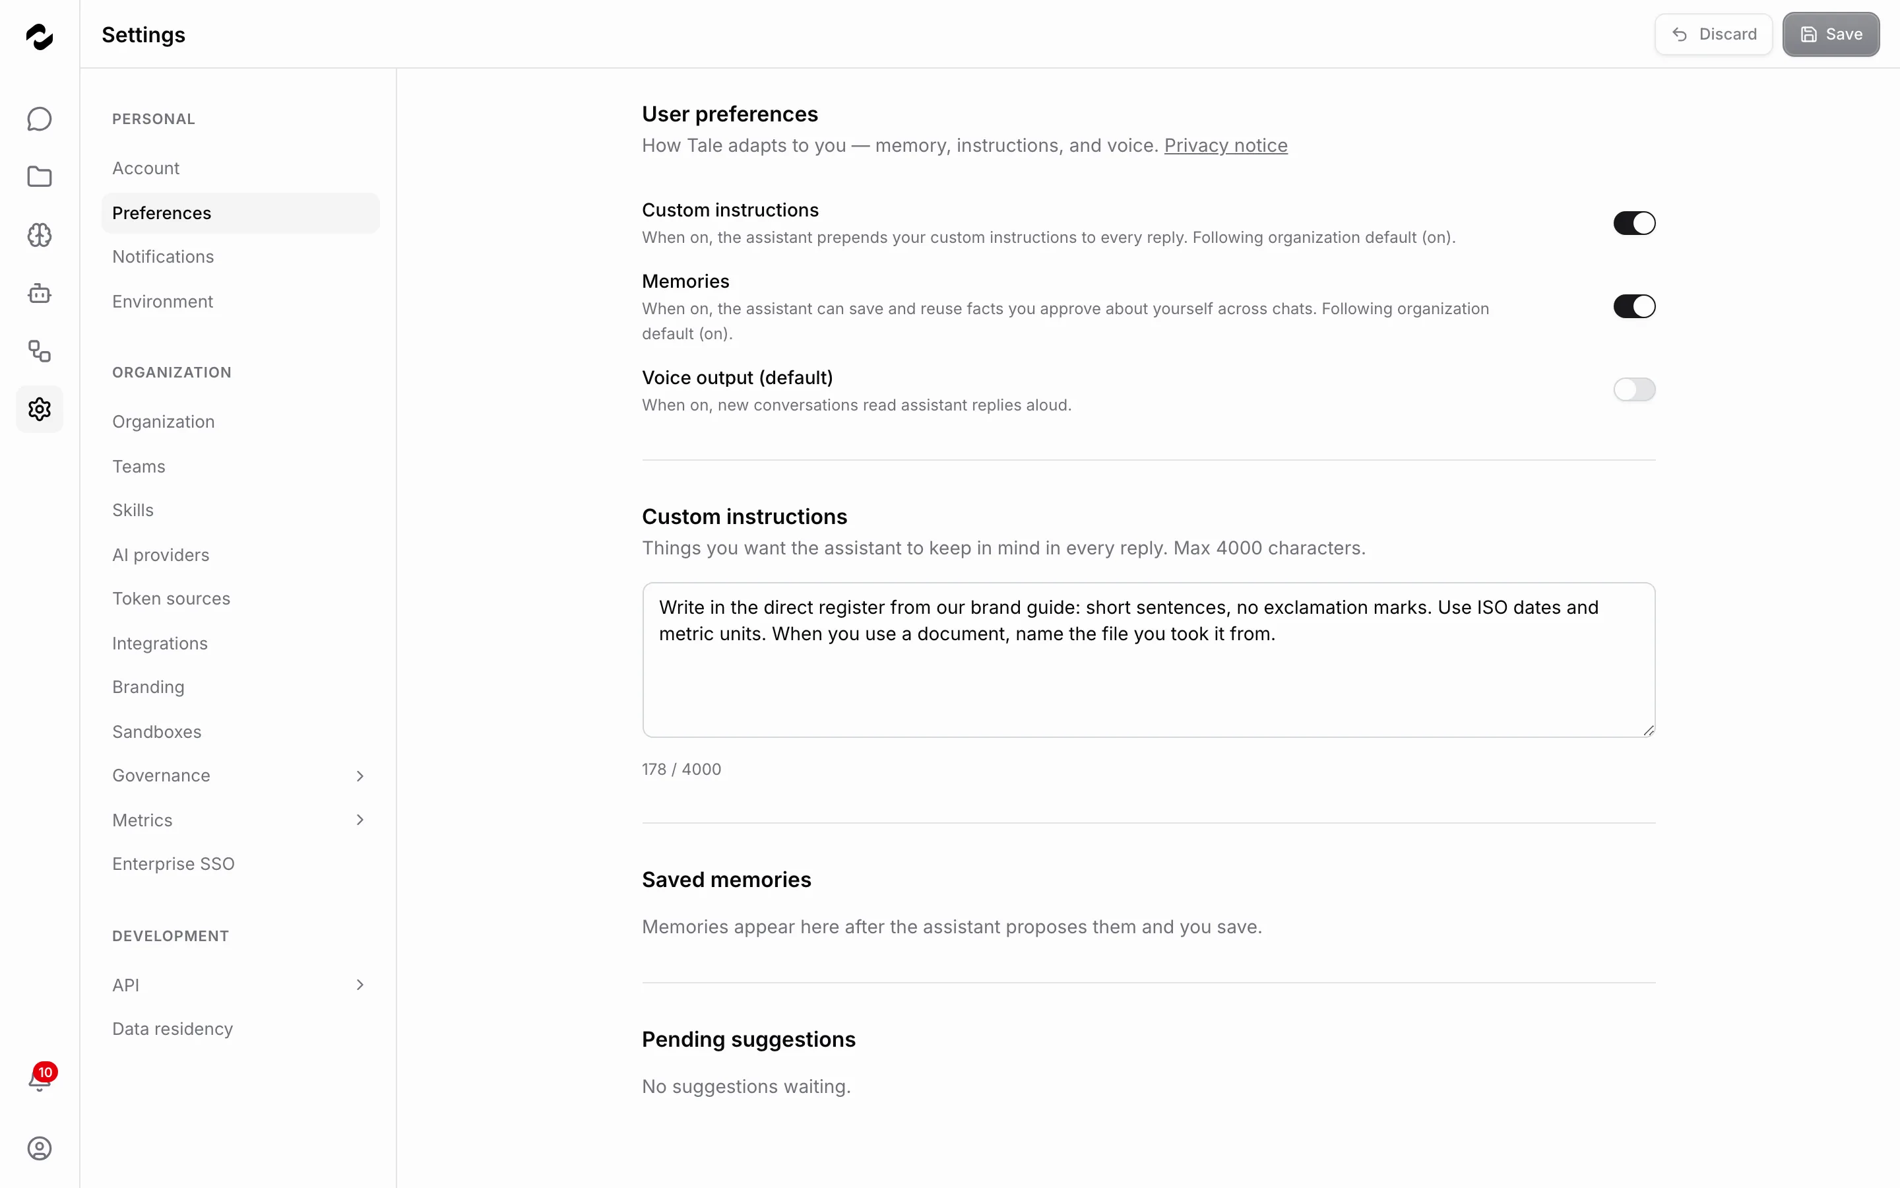Image resolution: width=1900 pixels, height=1188 pixels.
Task: Open the notifications bell with badge
Action: pos(40,1079)
